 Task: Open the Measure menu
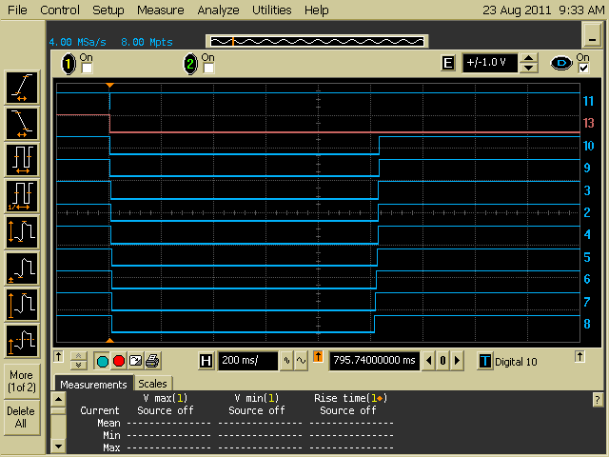tap(161, 10)
